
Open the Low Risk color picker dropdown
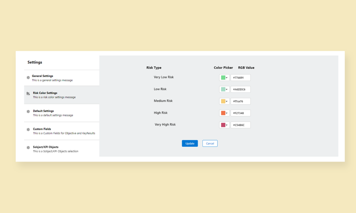coord(226,89)
